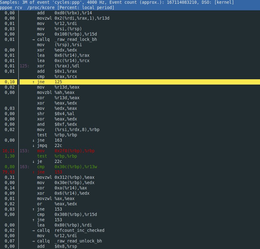Click event count 167114083210 in header

tap(181, 2)
